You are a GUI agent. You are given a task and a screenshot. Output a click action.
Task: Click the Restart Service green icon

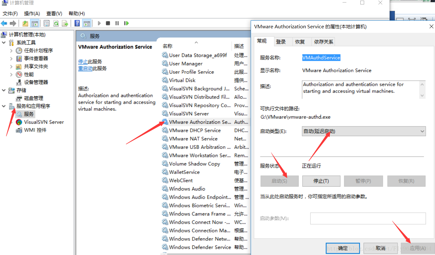coord(126,23)
